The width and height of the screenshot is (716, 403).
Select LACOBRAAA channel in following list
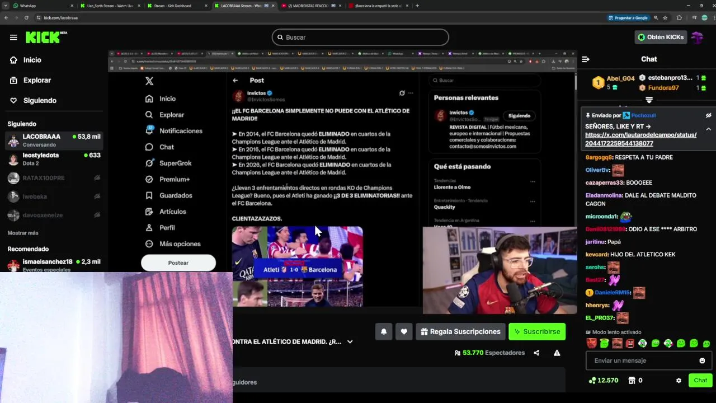pos(54,140)
